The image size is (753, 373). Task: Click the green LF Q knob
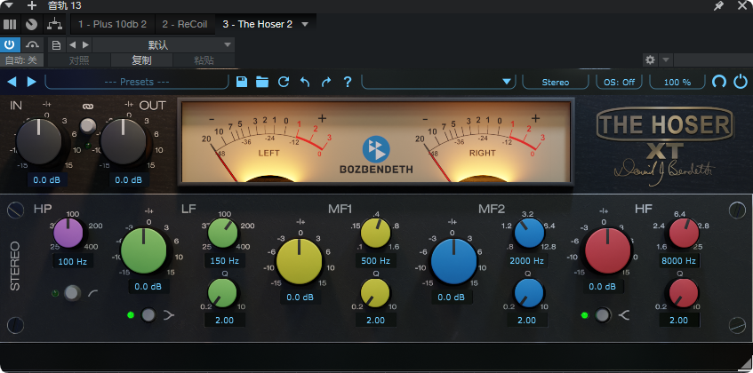click(x=222, y=293)
